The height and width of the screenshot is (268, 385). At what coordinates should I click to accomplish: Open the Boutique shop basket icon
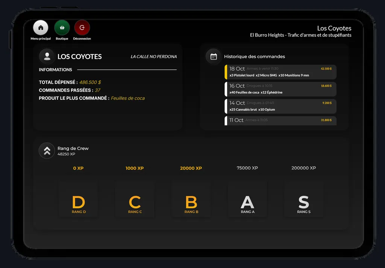[62, 28]
